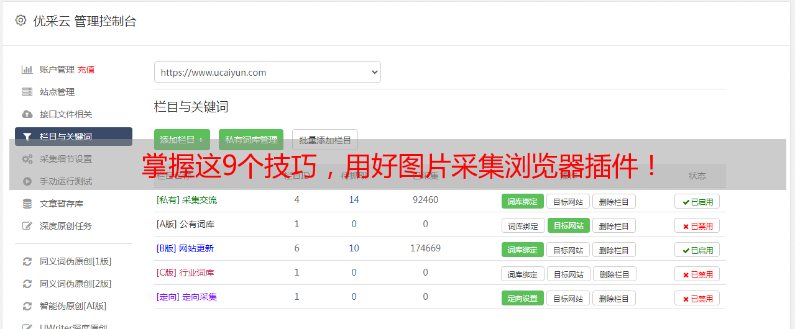Click 词库绑定 in the 采集交流 row
This screenshot has height=329, width=795.
click(523, 201)
